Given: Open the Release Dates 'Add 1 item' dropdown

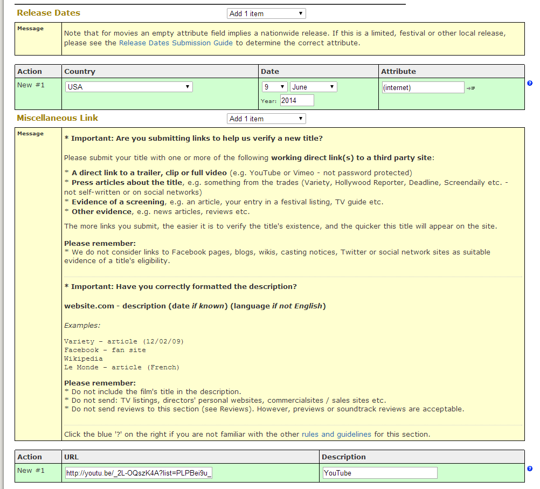Looking at the screenshot, I should pos(266,13).
